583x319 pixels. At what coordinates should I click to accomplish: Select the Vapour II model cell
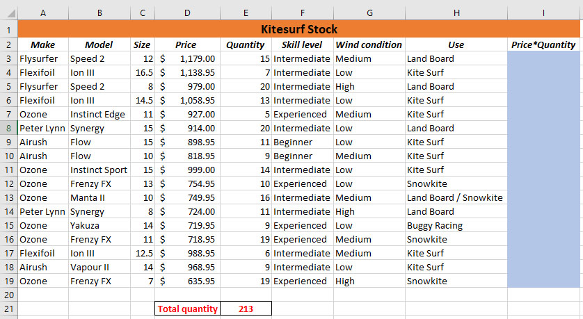(99, 267)
